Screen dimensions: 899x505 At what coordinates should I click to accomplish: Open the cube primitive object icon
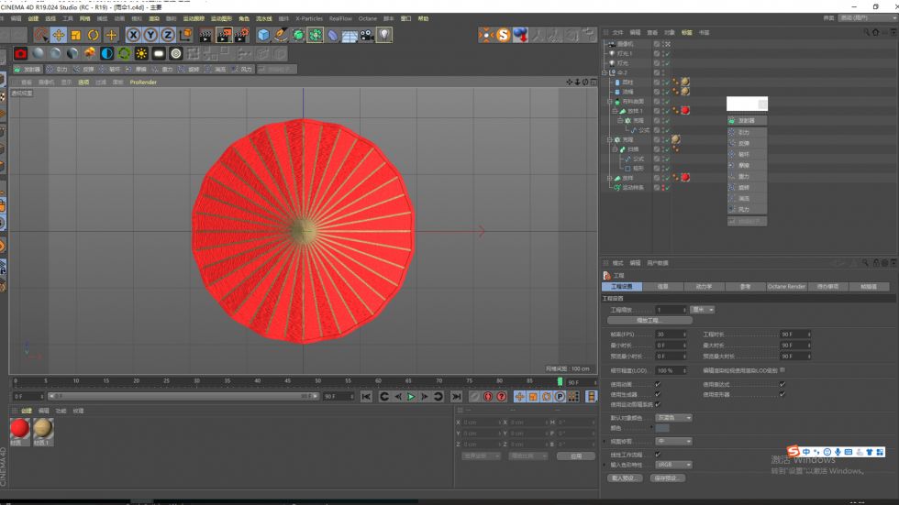point(263,35)
